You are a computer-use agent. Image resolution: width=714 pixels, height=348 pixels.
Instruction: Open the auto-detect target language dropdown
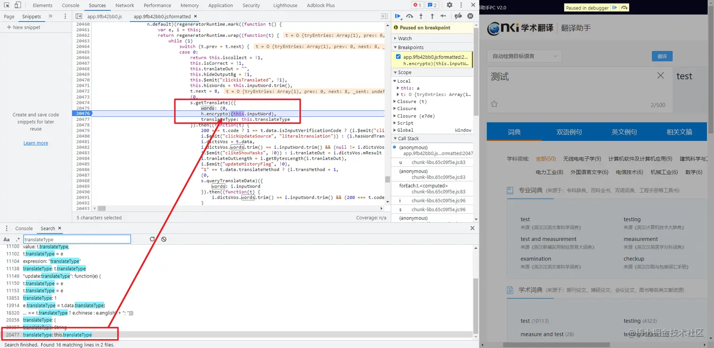(524, 56)
